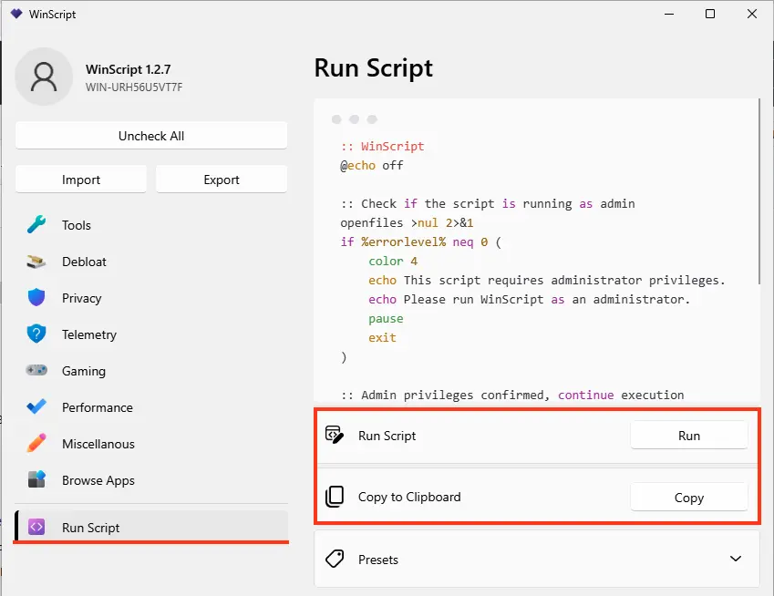This screenshot has width=774, height=596.
Task: Switch to the Telemetry section
Action: tap(151, 334)
